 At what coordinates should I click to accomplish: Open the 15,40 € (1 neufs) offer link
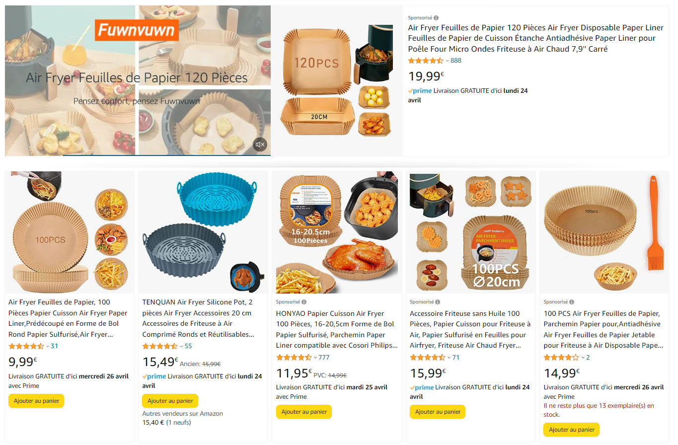click(x=166, y=423)
